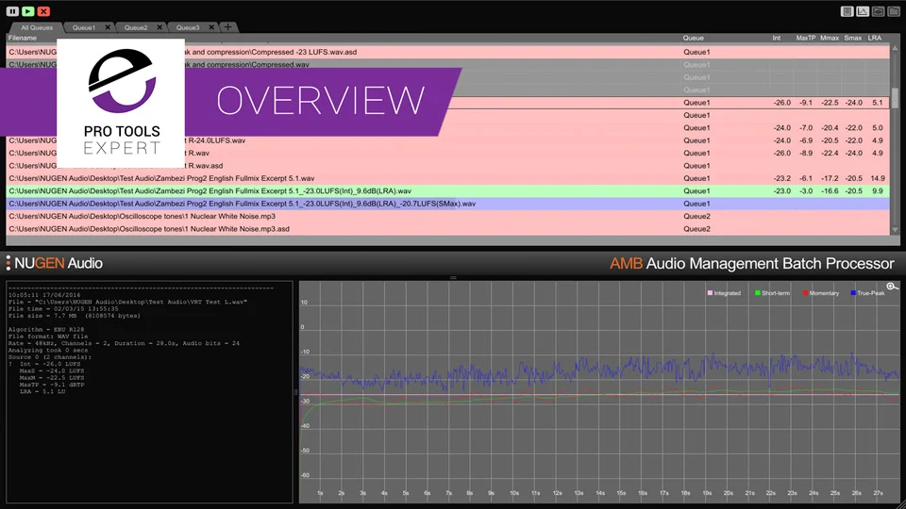The width and height of the screenshot is (906, 509).
Task: Select the blue Zambezi _-20.7LUFS(SMax).wav row
Action: pyautogui.click(x=447, y=204)
